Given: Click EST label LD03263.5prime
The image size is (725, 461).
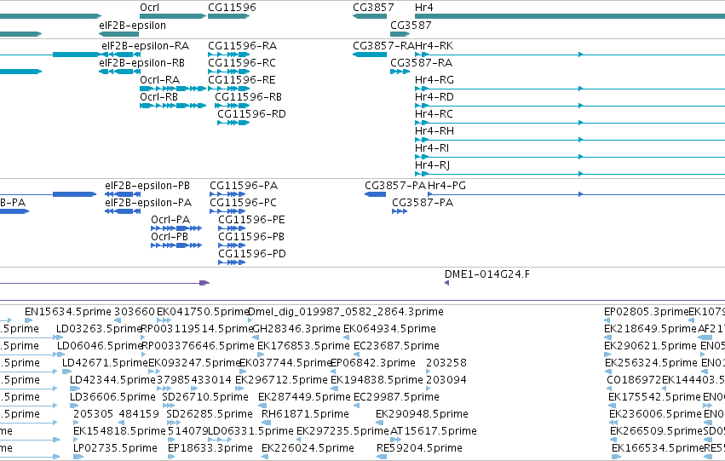Looking at the screenshot, I should tap(99, 329).
